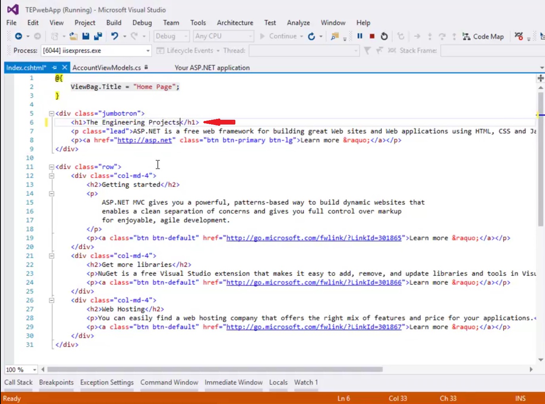Open the Command Window tab
The image size is (545, 404).
[169, 383]
